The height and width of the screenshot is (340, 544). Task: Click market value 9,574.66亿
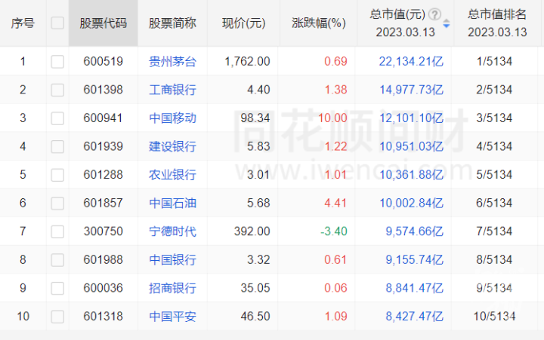tap(415, 231)
